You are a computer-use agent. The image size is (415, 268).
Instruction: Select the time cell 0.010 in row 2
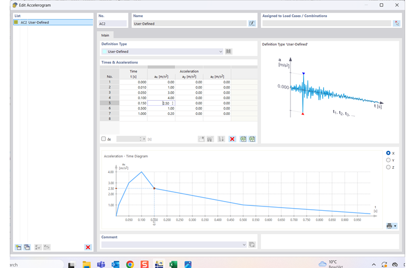point(133,87)
